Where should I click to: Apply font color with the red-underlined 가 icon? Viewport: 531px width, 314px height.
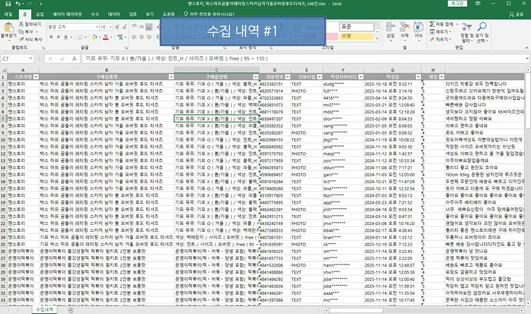[x=106, y=37]
